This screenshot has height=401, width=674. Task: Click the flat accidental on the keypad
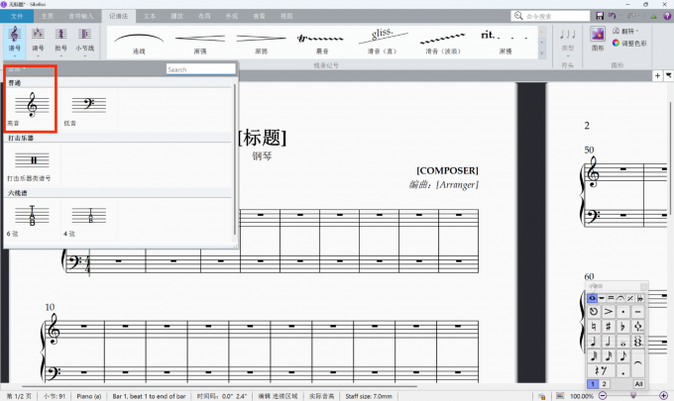point(622,326)
